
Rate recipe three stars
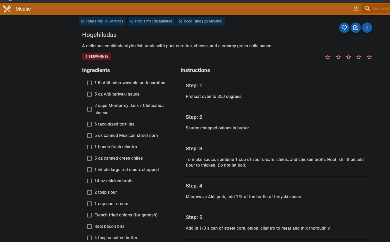click(x=348, y=57)
